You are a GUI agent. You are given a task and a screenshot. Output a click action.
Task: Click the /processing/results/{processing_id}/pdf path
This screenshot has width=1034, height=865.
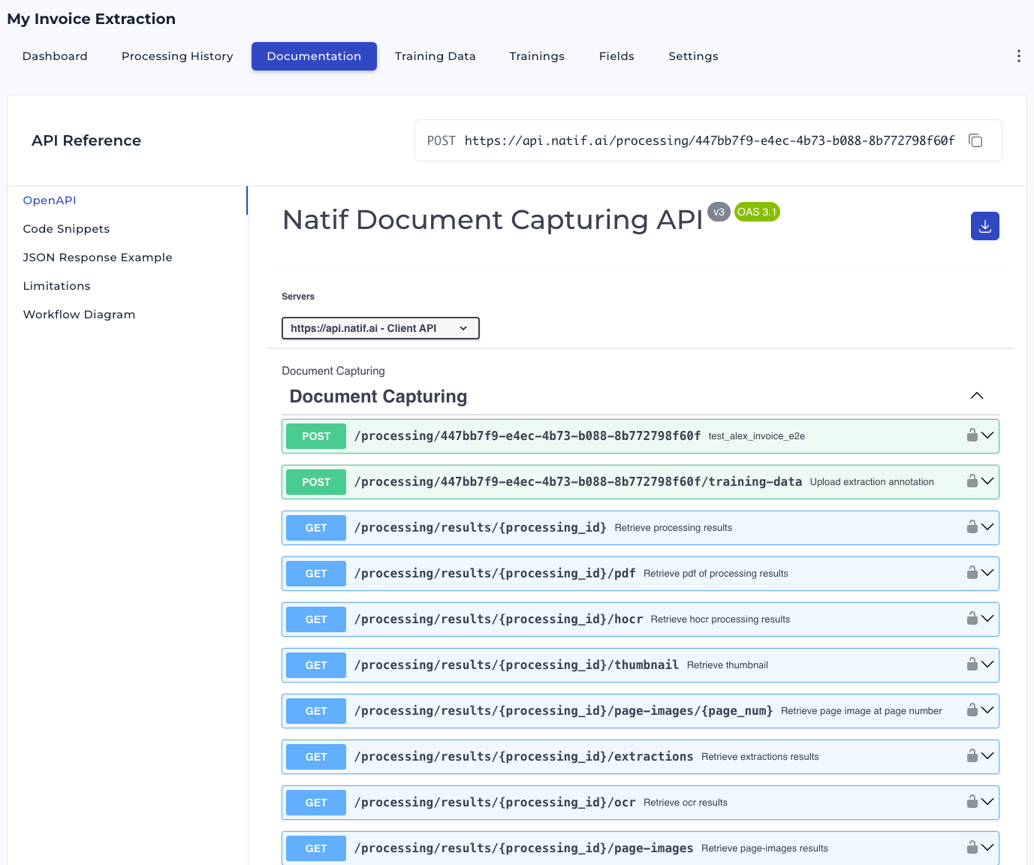(495, 574)
